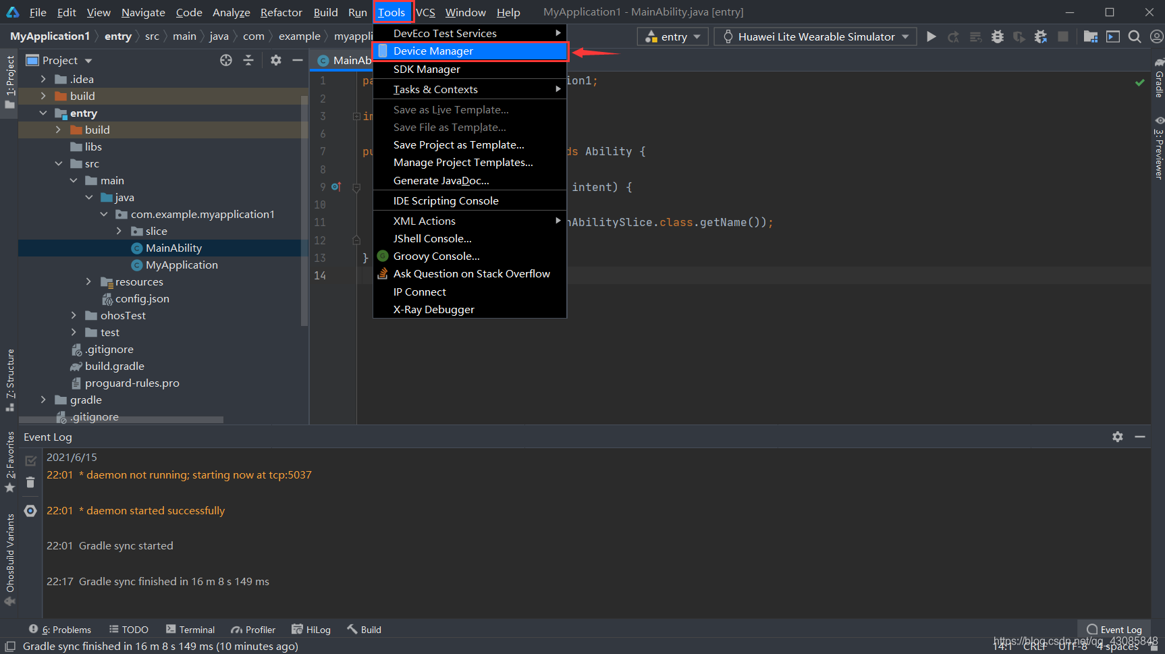
Task: Expand the resources folder arrow
Action: point(88,281)
